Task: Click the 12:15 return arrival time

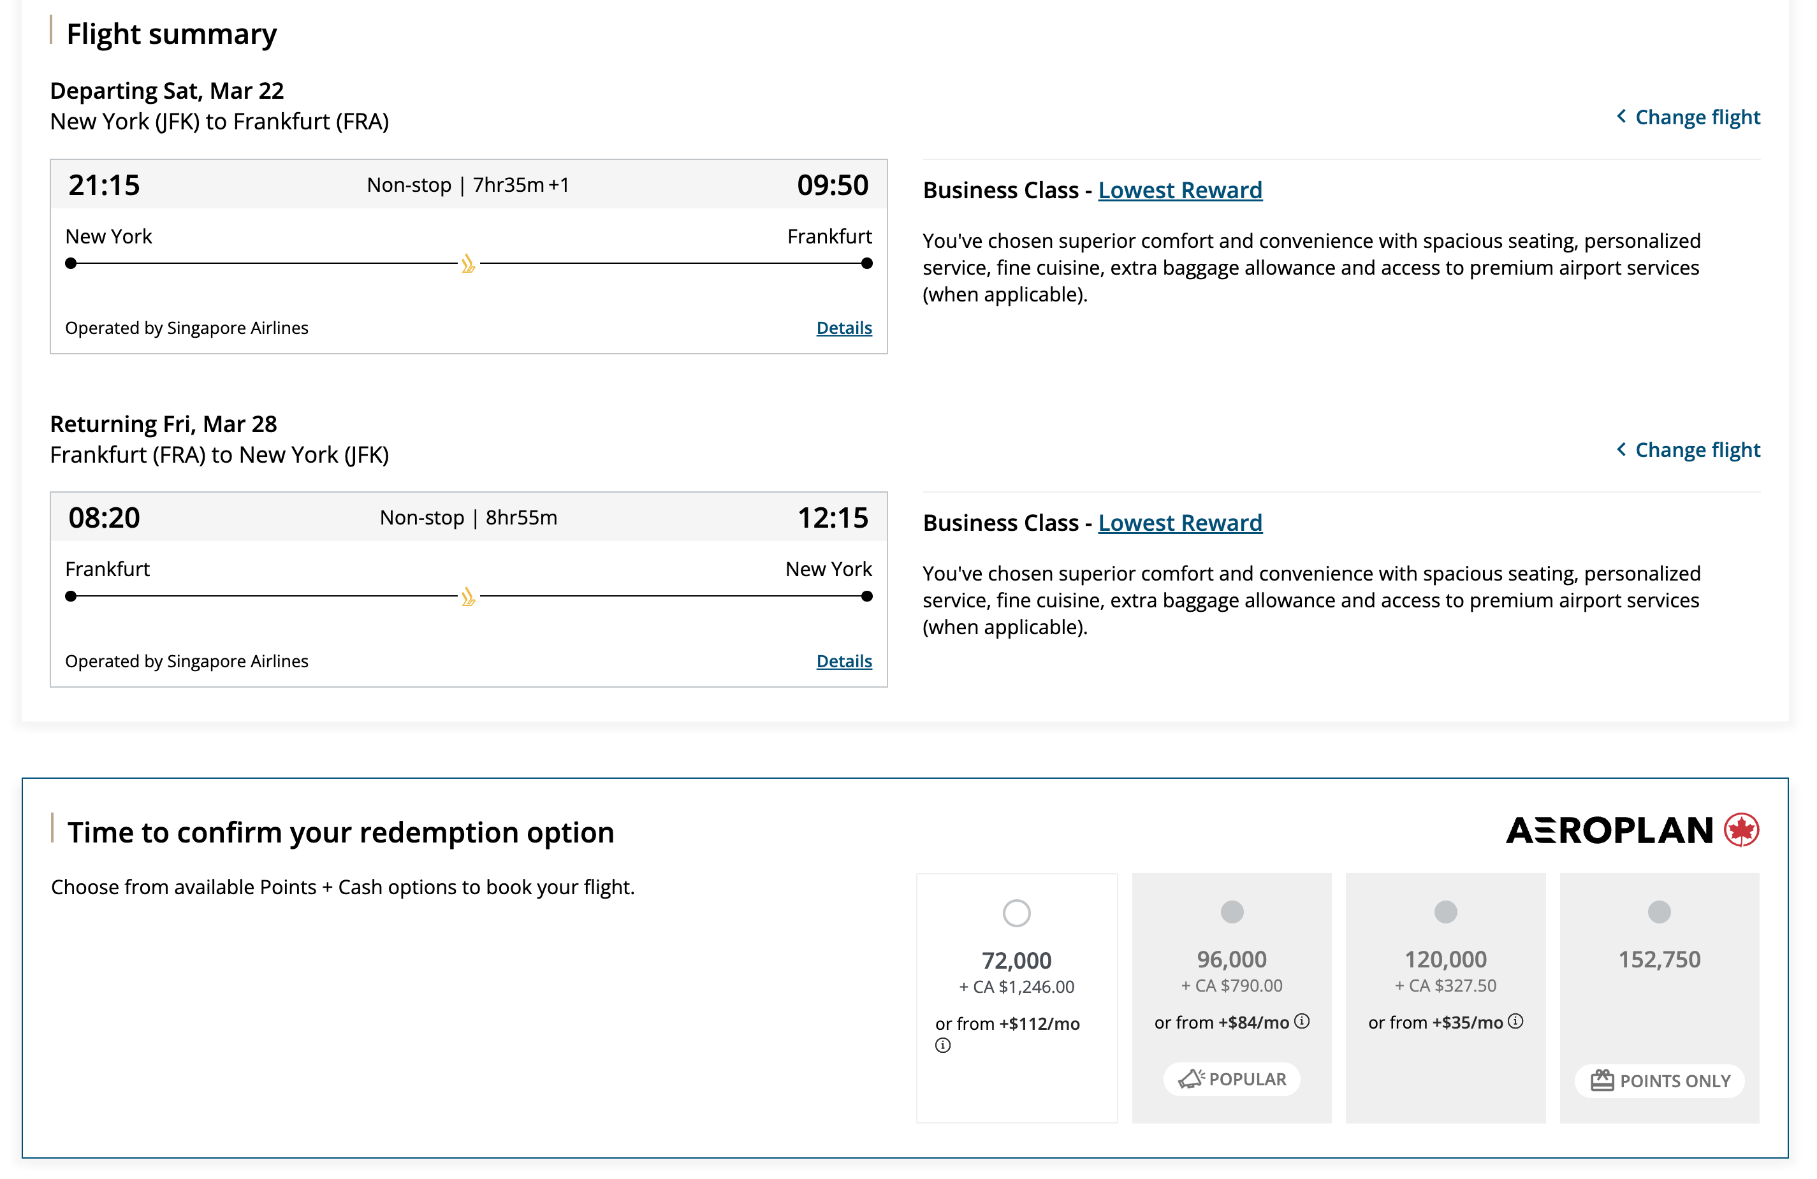Action: pos(832,518)
